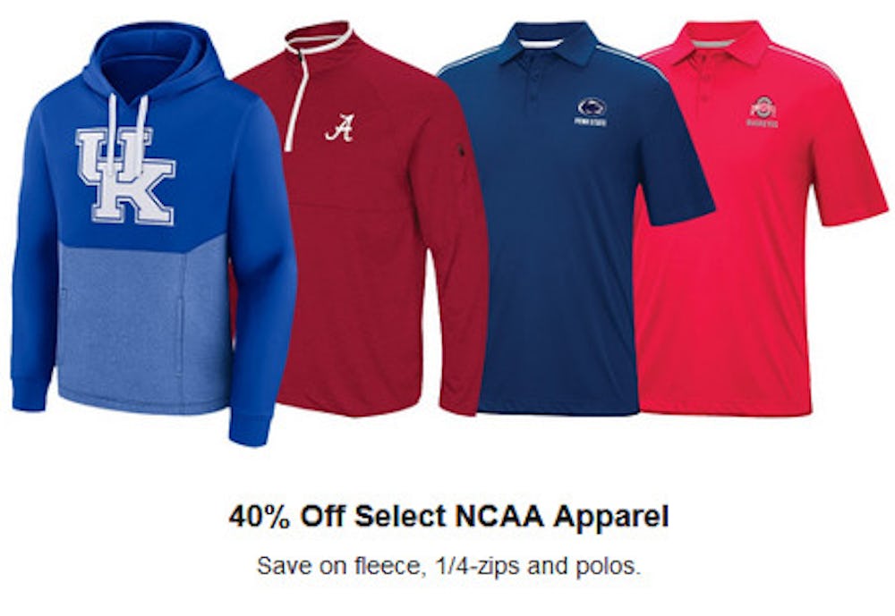Open the 40% Off Select NCAA Apparel headline
The height and width of the screenshot is (616, 895).
[x=447, y=517]
